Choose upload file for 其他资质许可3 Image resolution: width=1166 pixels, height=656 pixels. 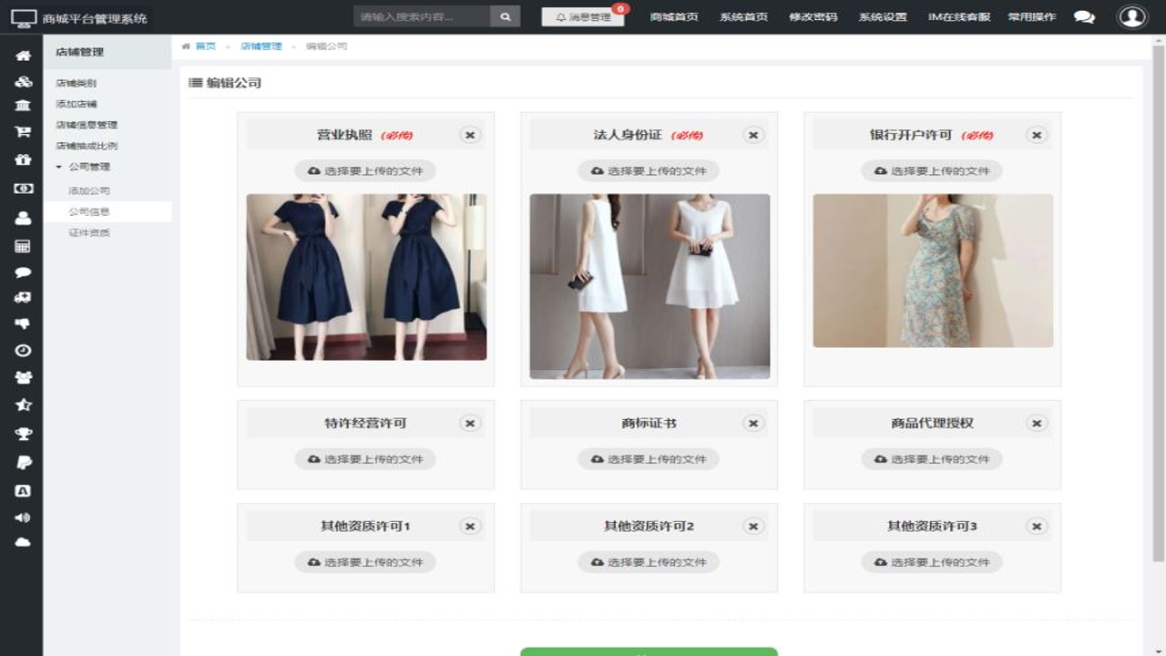(932, 562)
